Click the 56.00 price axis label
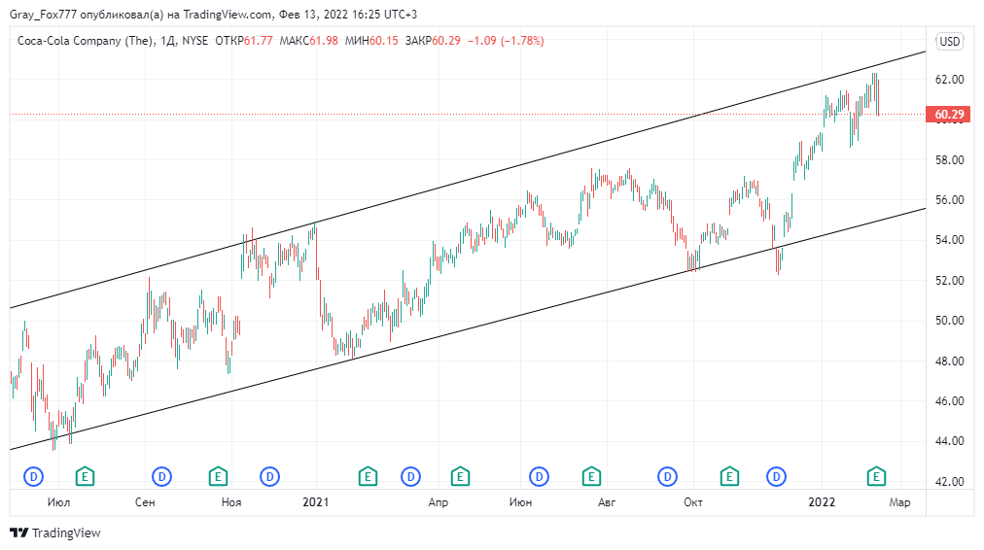 (950, 200)
